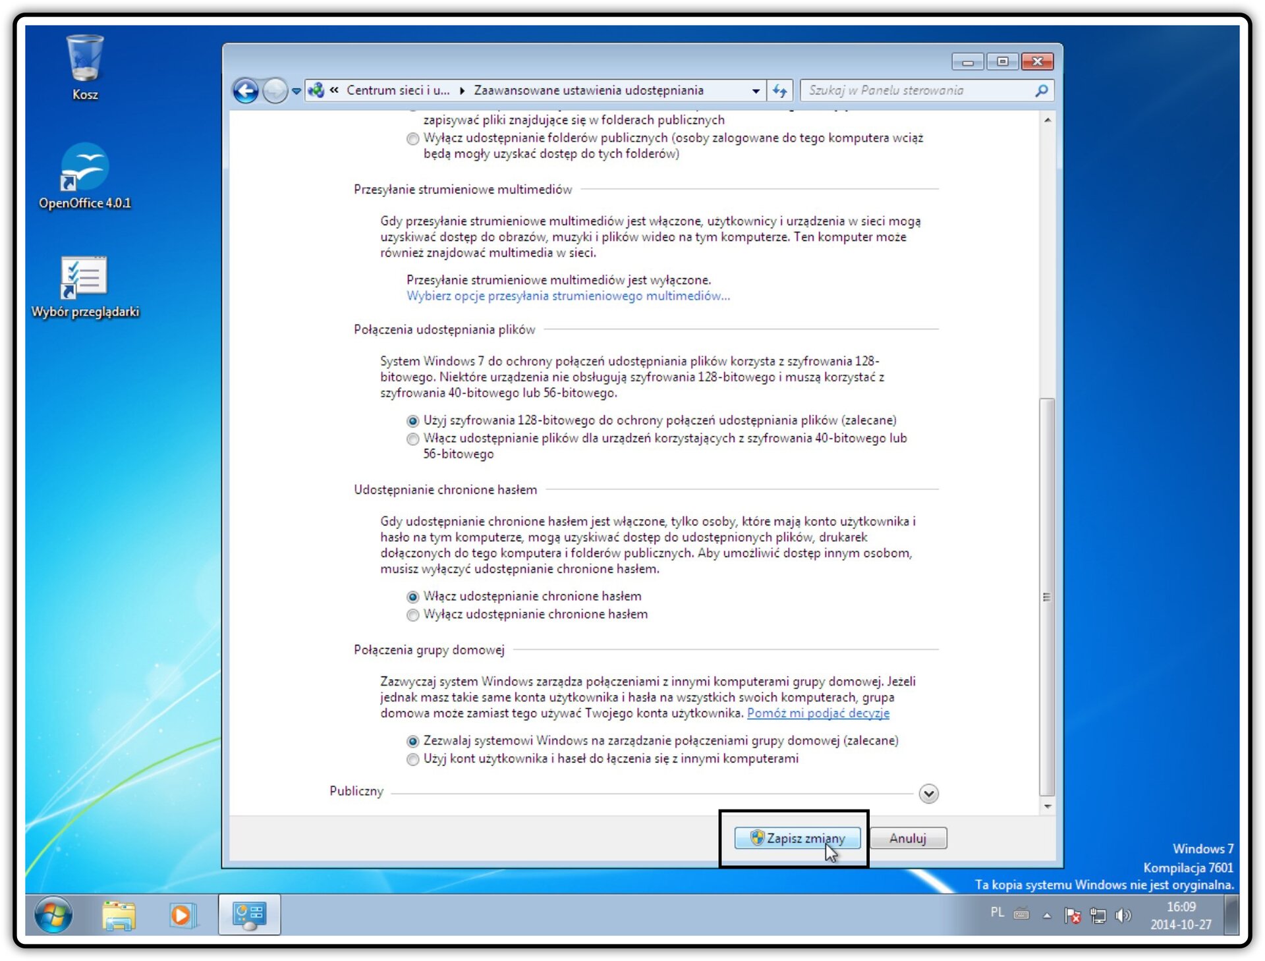Expand the address bar history dropdown

coord(756,91)
